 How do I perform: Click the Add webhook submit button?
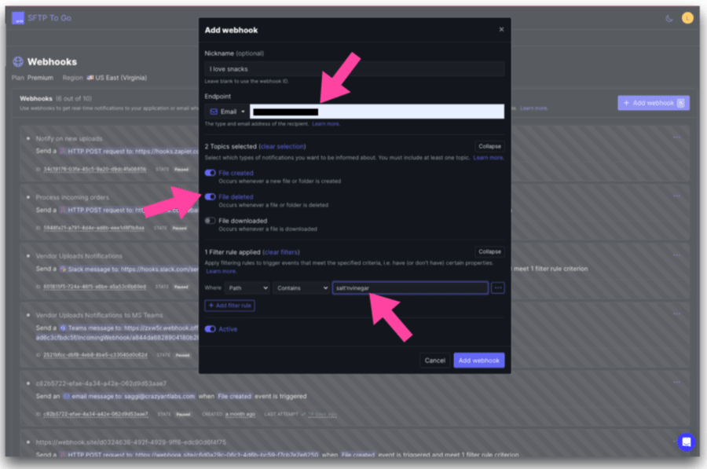pos(478,361)
